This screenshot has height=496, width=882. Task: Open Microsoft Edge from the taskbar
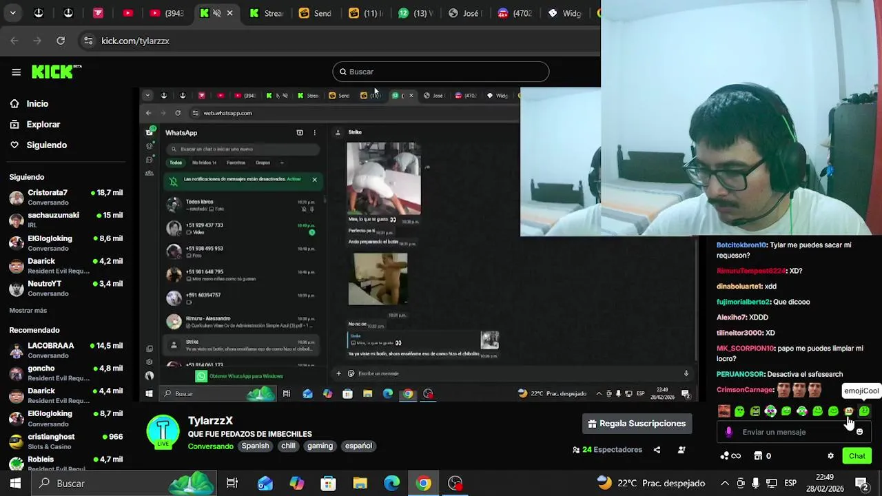[391, 484]
